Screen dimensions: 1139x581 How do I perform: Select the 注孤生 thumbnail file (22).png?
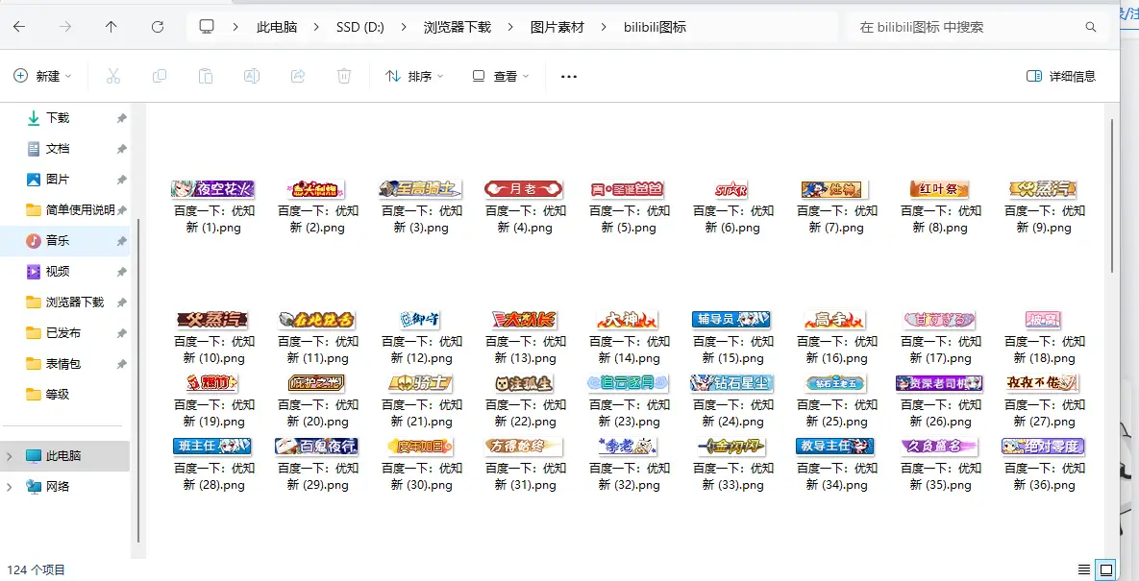(525, 383)
